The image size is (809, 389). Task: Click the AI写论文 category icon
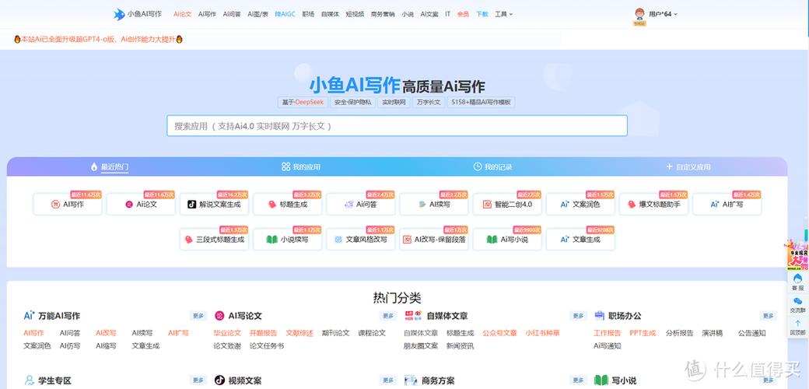click(x=219, y=316)
